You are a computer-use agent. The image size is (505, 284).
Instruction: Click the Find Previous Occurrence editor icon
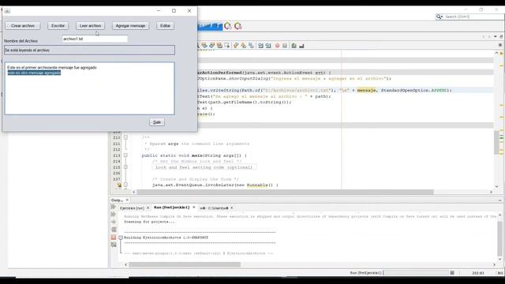[204, 46]
